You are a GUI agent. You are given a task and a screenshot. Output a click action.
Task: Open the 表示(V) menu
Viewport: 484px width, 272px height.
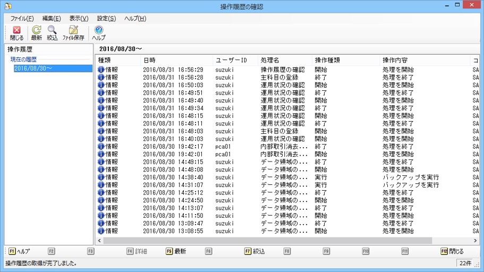pos(79,19)
